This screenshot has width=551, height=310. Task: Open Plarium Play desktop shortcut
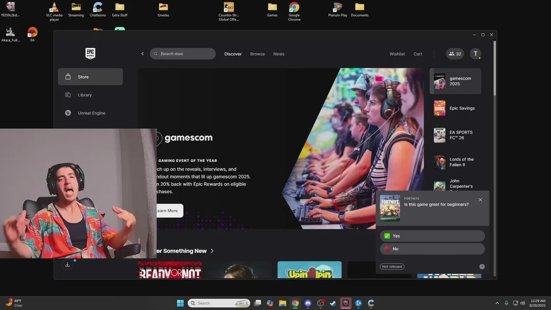point(337,10)
